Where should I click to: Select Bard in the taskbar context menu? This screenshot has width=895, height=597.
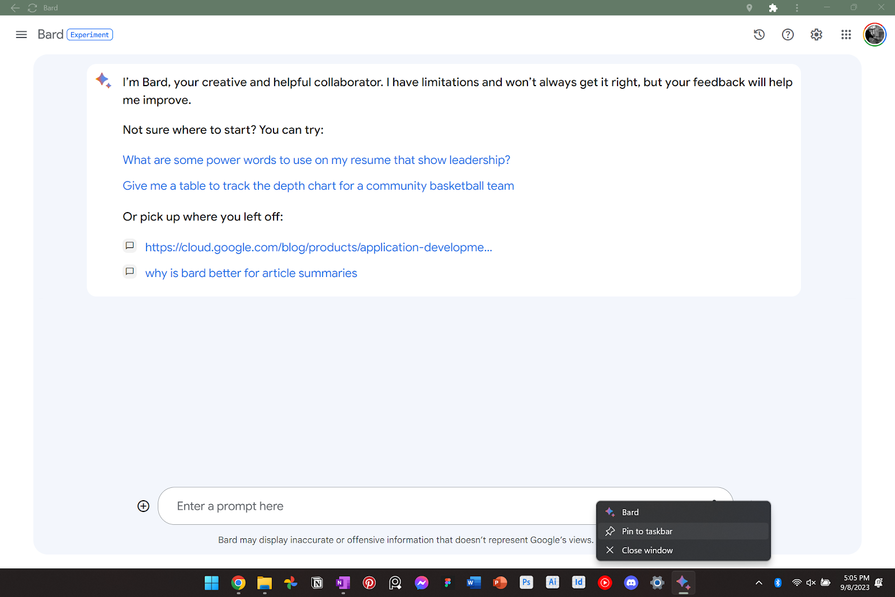(684, 512)
